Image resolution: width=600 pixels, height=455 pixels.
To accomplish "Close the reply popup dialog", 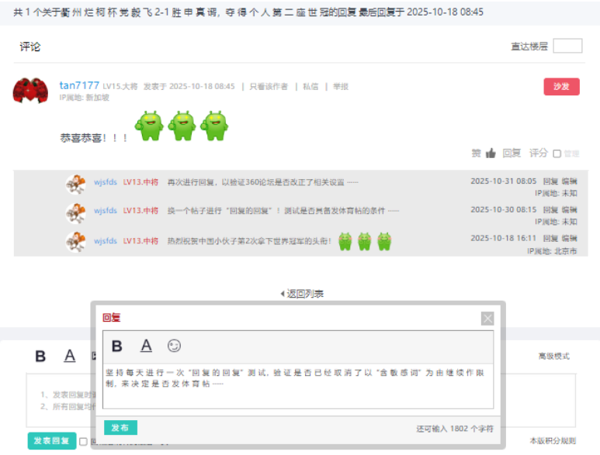I will [487, 319].
